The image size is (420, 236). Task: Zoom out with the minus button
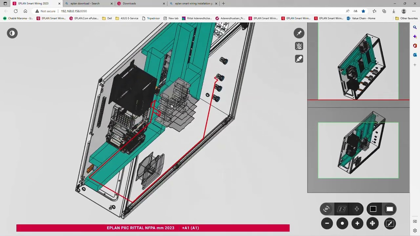click(327, 223)
